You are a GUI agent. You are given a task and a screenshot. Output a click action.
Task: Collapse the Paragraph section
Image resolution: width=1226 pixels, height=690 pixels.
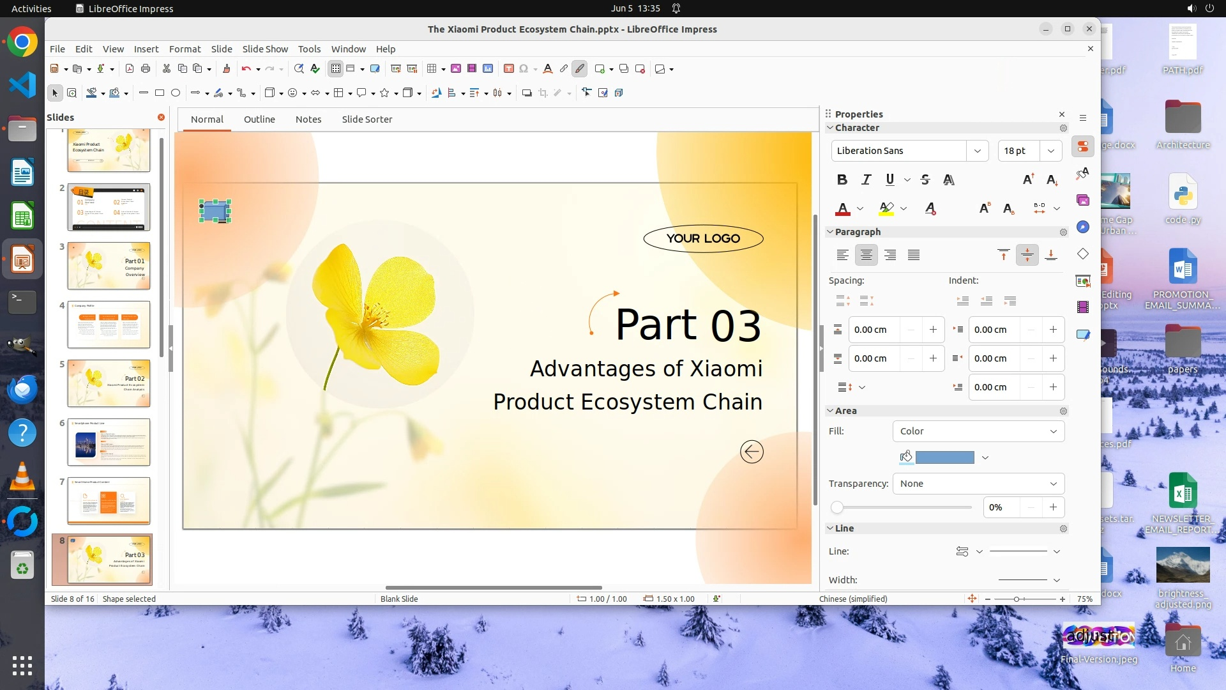[830, 232]
